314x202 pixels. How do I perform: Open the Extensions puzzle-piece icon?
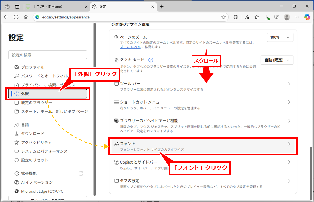point(236,17)
